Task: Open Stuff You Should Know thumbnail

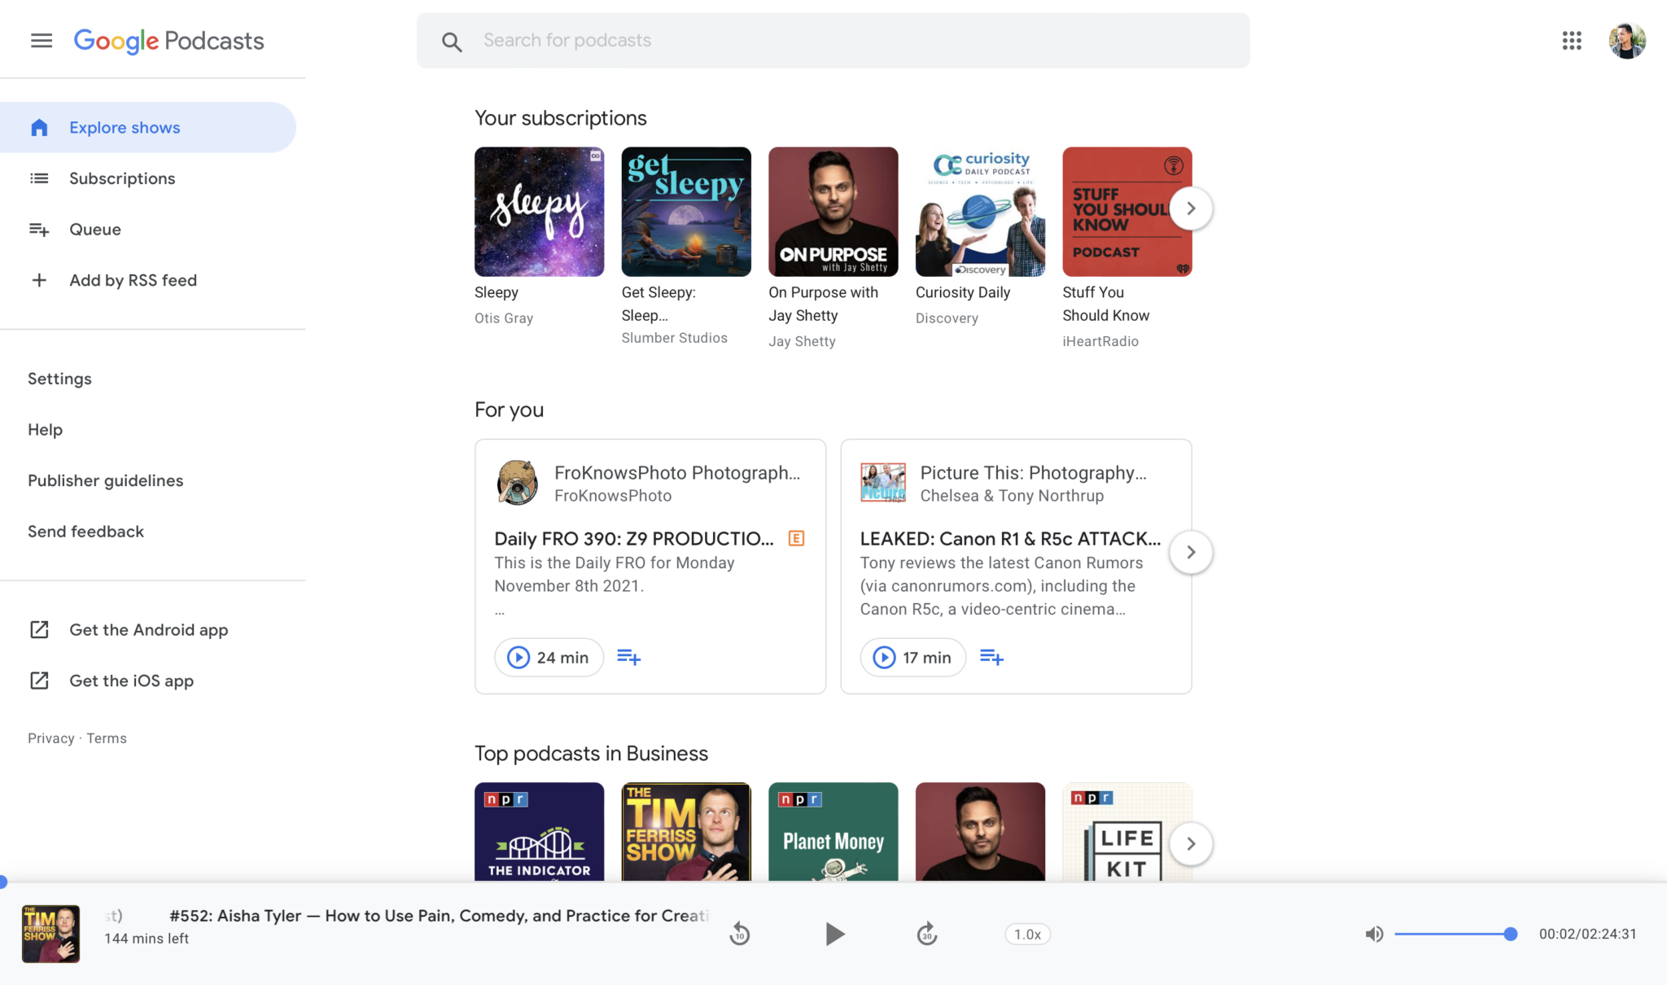Action: [x=1127, y=212]
